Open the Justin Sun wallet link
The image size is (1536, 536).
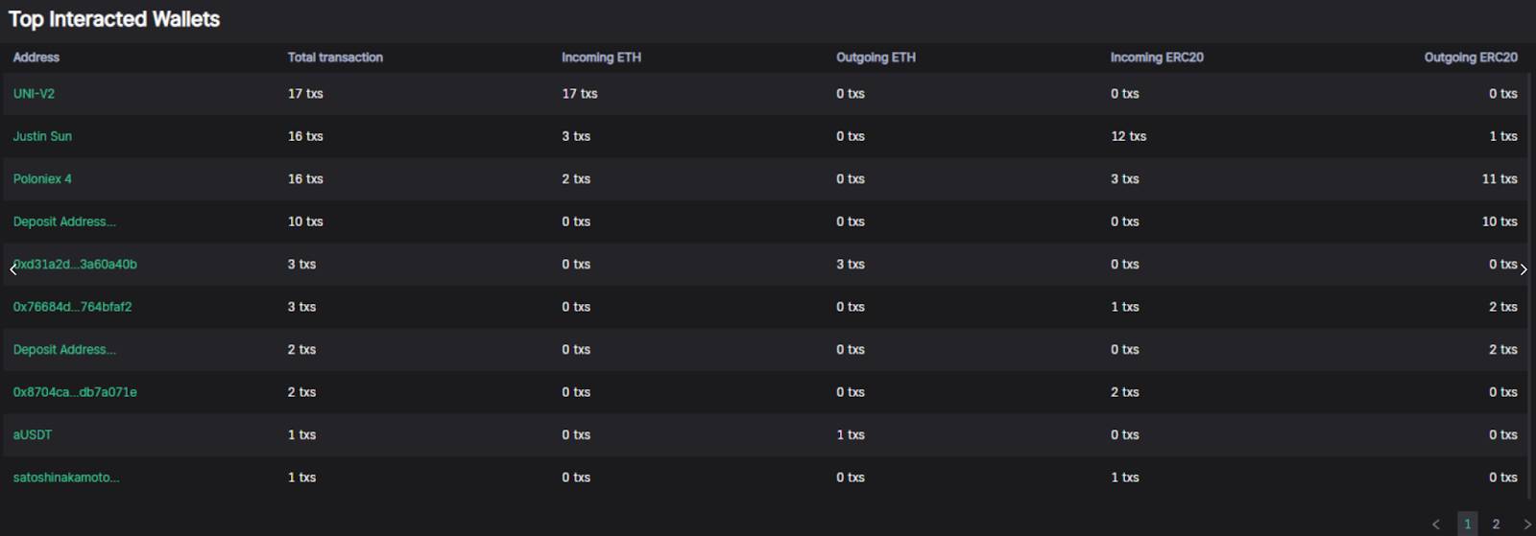(x=42, y=136)
